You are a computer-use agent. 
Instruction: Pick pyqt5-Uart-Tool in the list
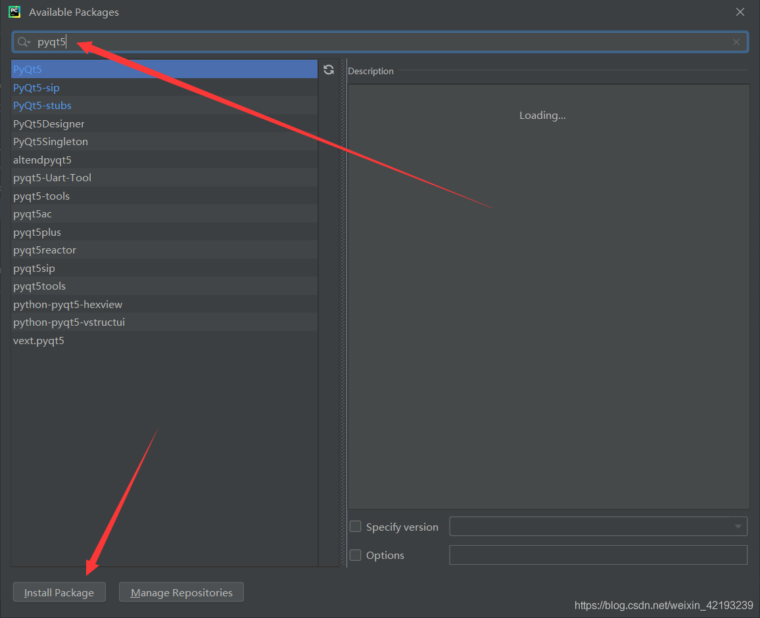(x=164, y=178)
